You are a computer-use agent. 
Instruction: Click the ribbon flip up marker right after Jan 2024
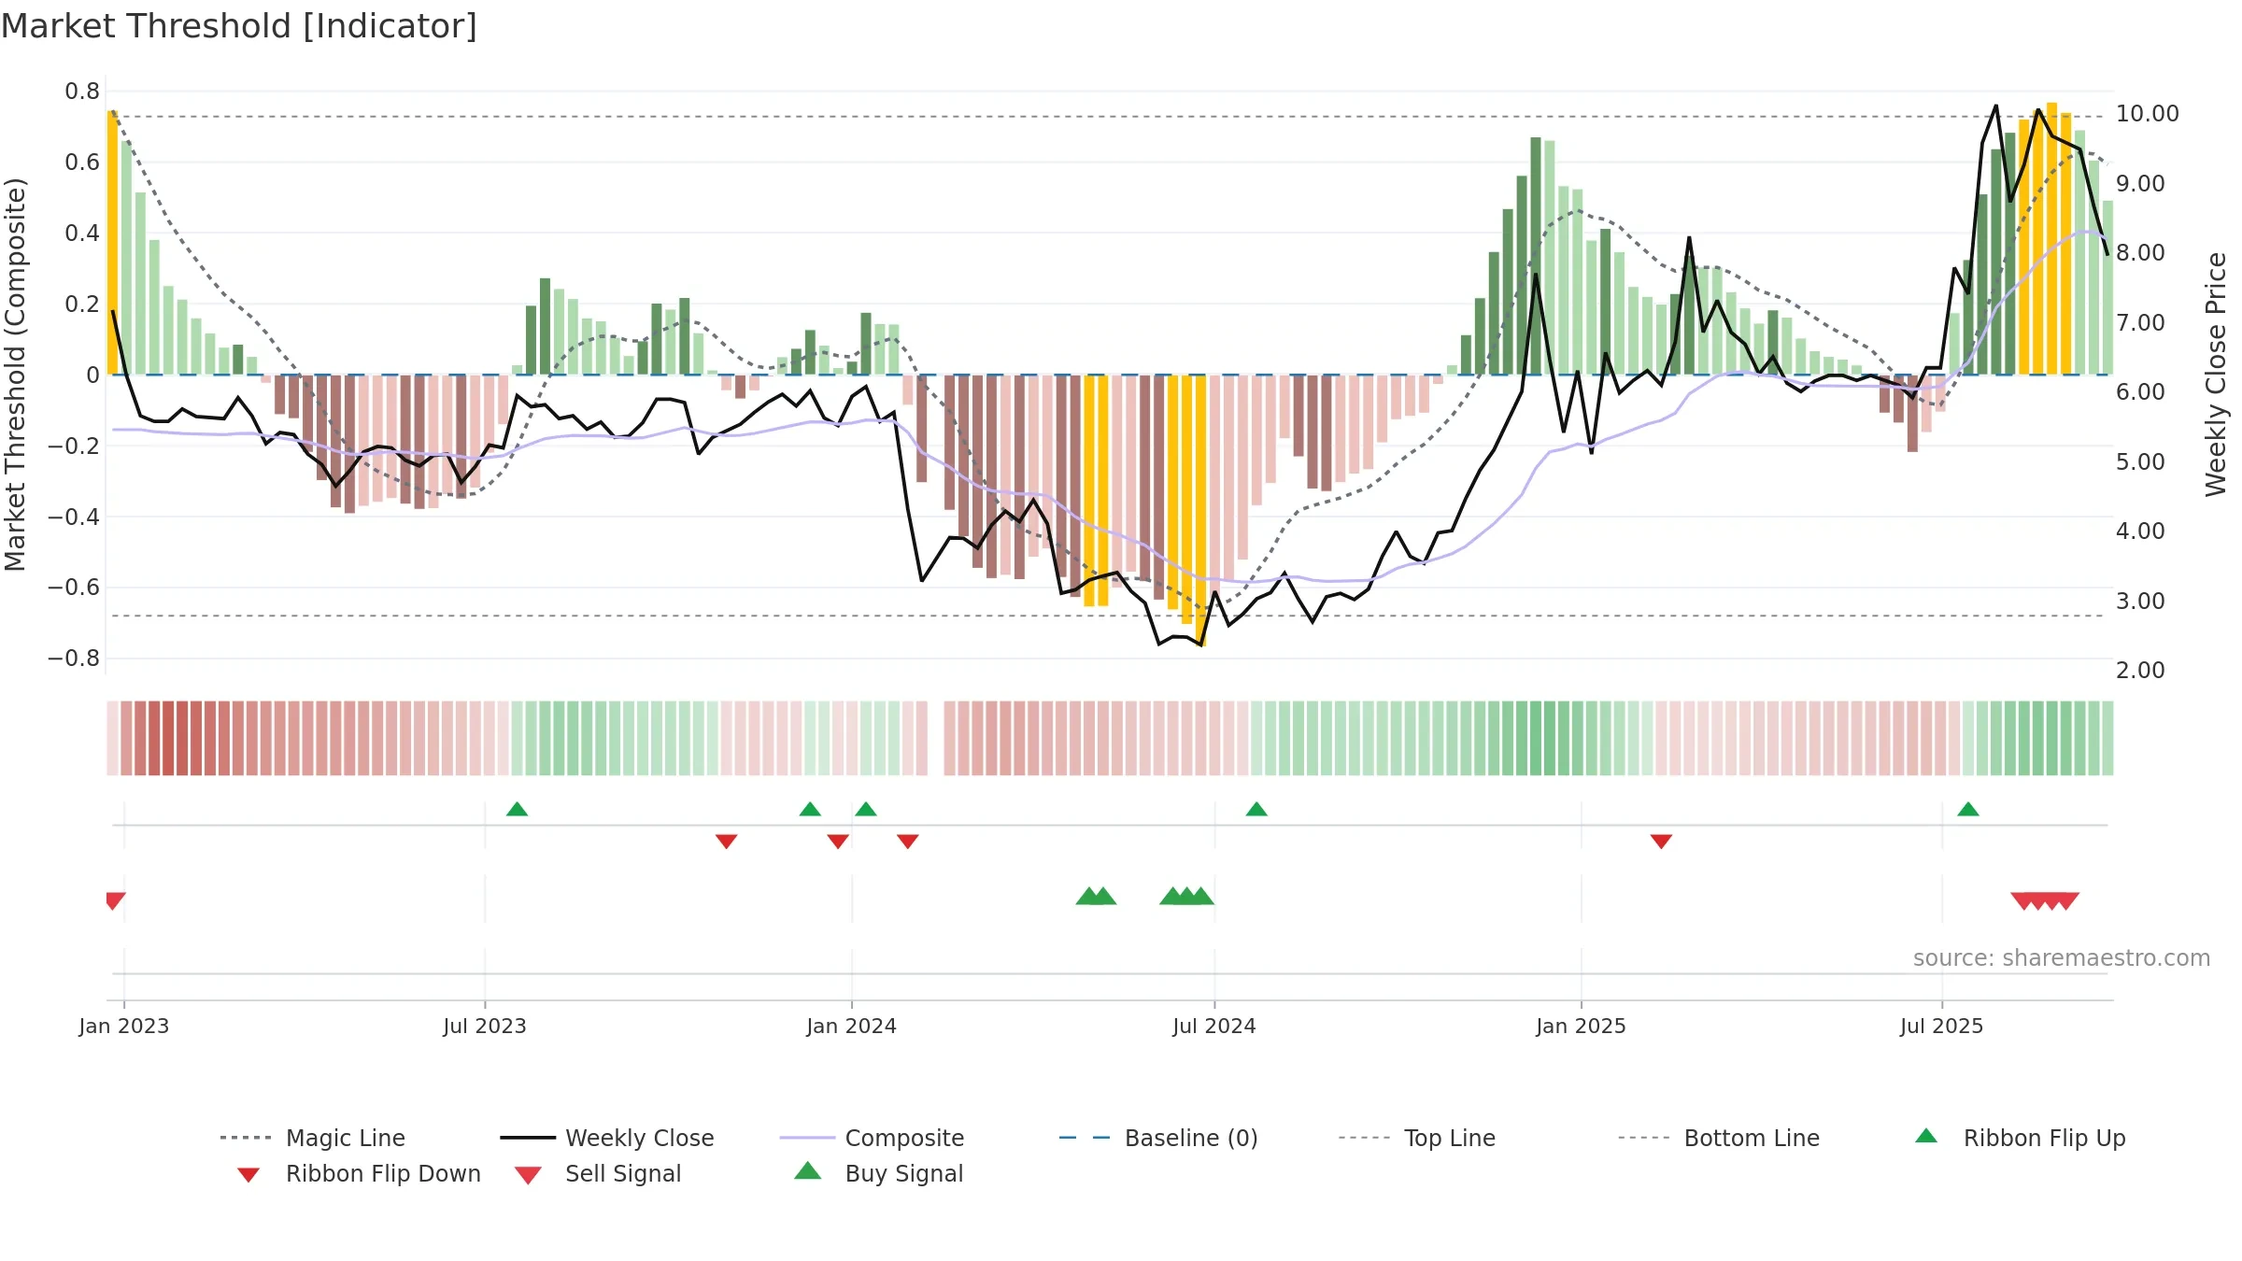point(866,809)
